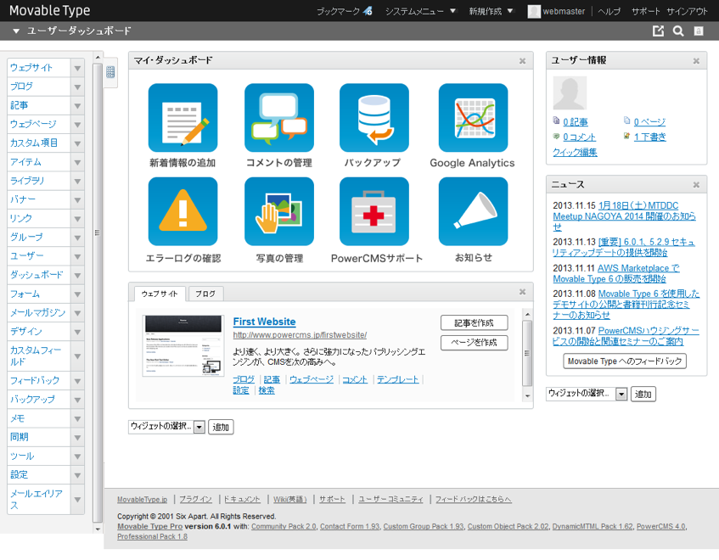This screenshot has width=719, height=560.
Task: Expand the デザイン sidebar arrow
Action: tap(77, 331)
